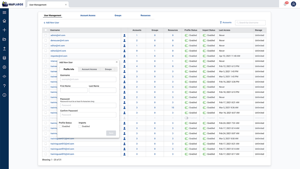Open notifications via the bell icon

click(285, 4)
